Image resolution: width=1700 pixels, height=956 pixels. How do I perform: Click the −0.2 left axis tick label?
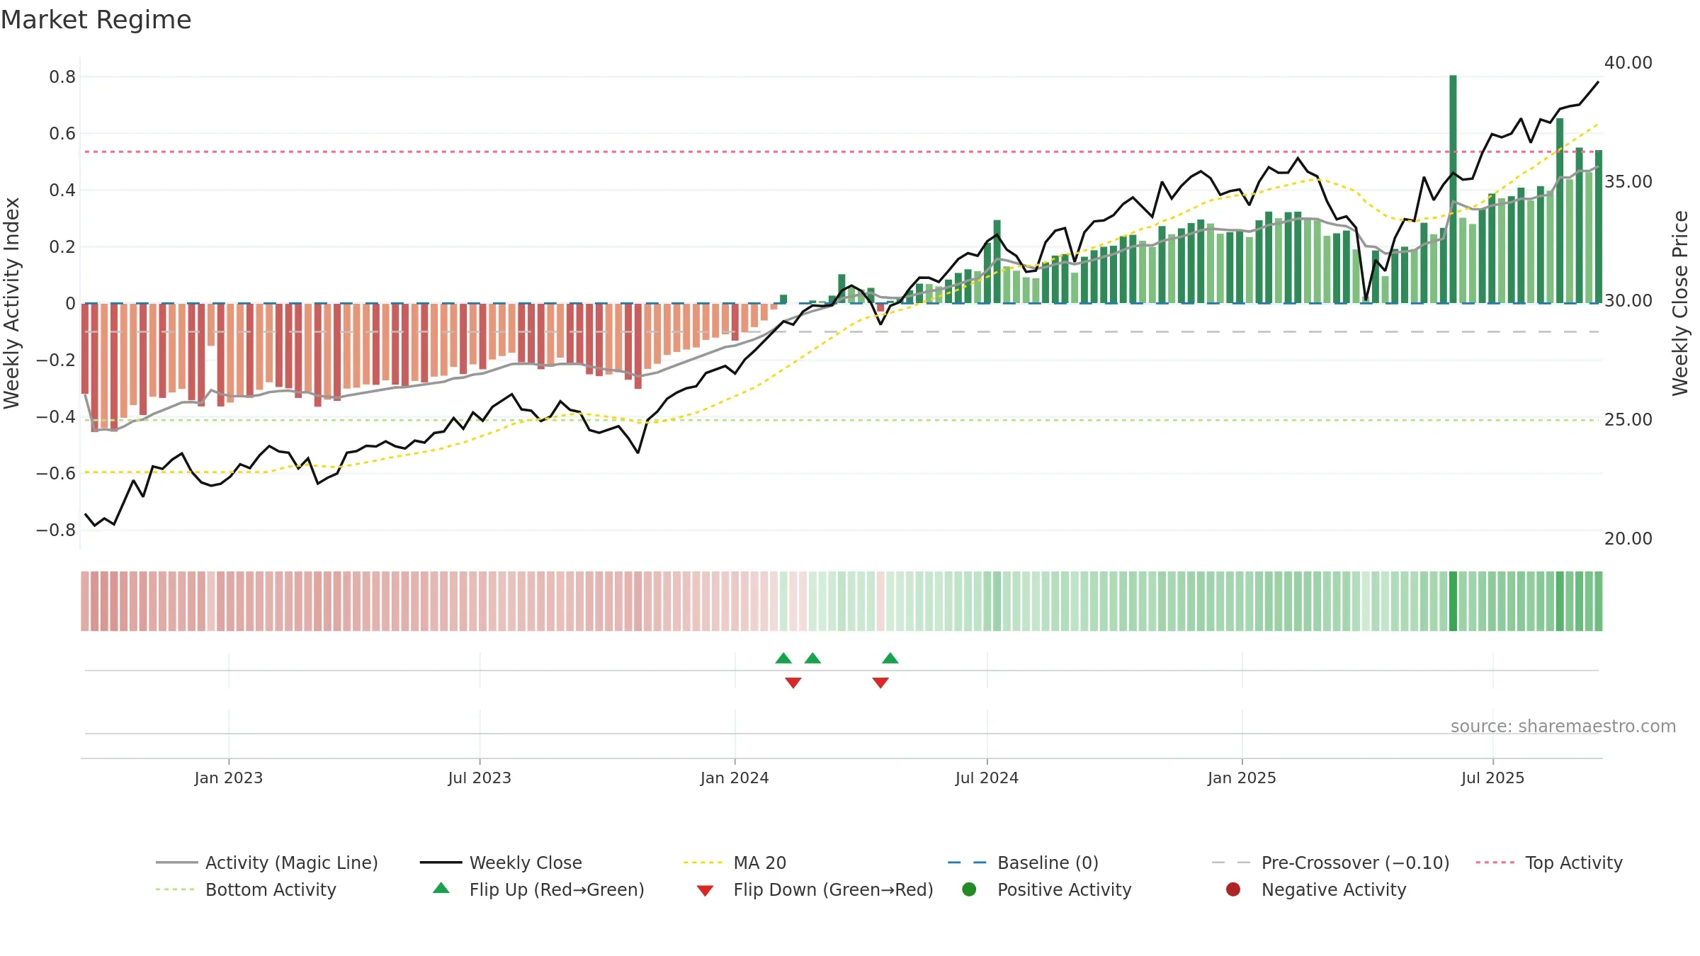click(x=56, y=360)
